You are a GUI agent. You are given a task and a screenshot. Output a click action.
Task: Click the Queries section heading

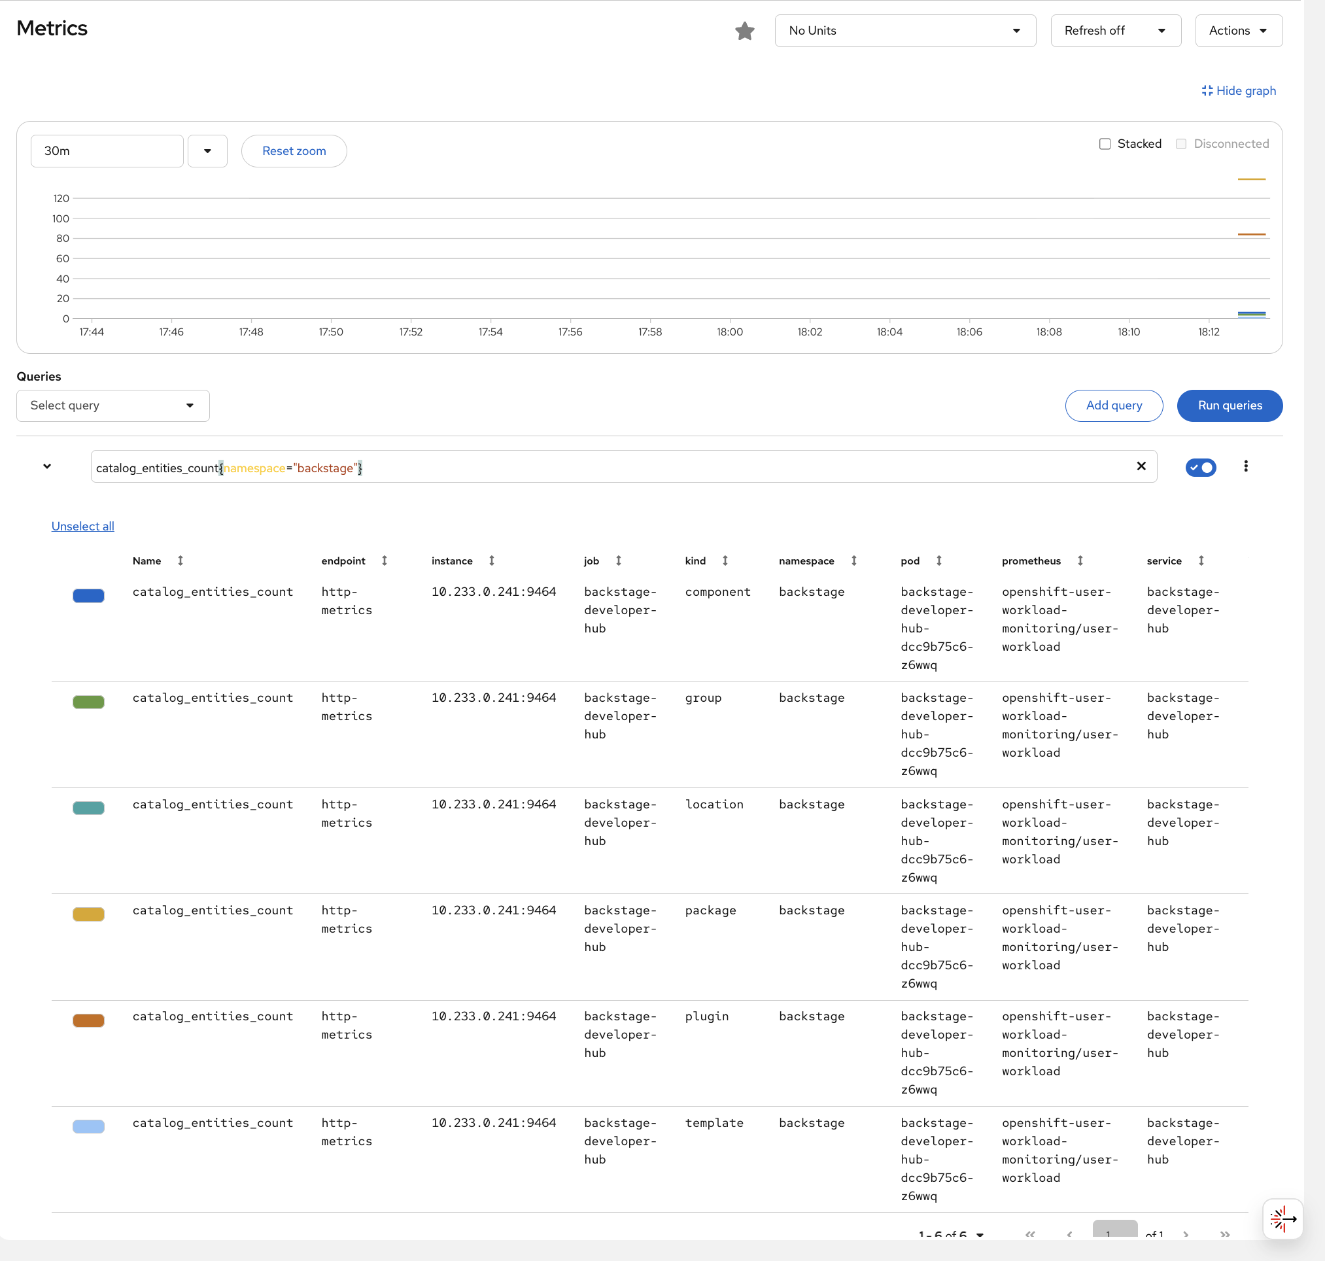pyautogui.click(x=39, y=377)
